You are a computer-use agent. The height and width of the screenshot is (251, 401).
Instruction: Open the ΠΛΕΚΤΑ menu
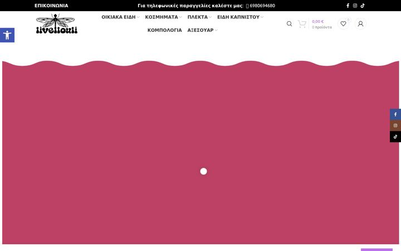[197, 17]
